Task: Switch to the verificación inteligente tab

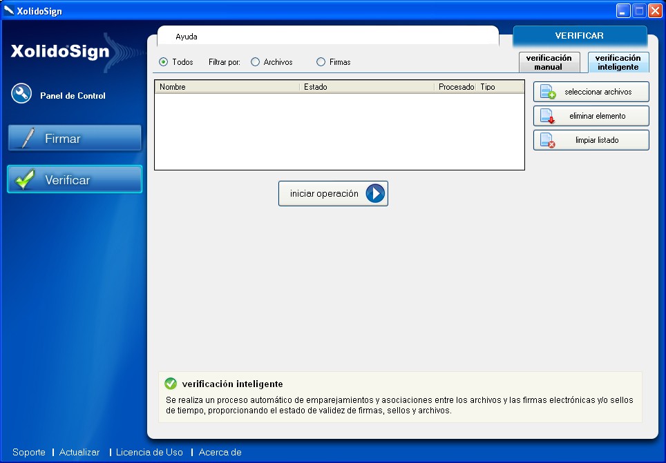Action: (x=618, y=62)
